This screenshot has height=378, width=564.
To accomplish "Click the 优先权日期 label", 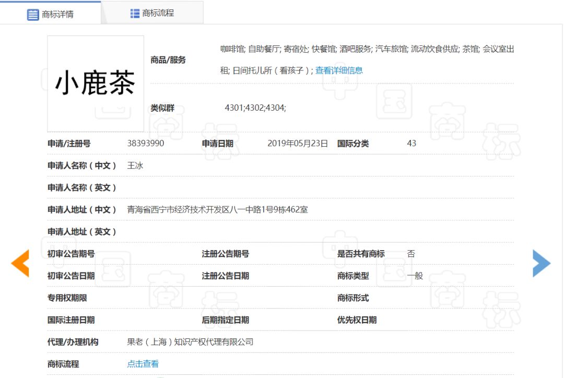I will pyautogui.click(x=357, y=320).
